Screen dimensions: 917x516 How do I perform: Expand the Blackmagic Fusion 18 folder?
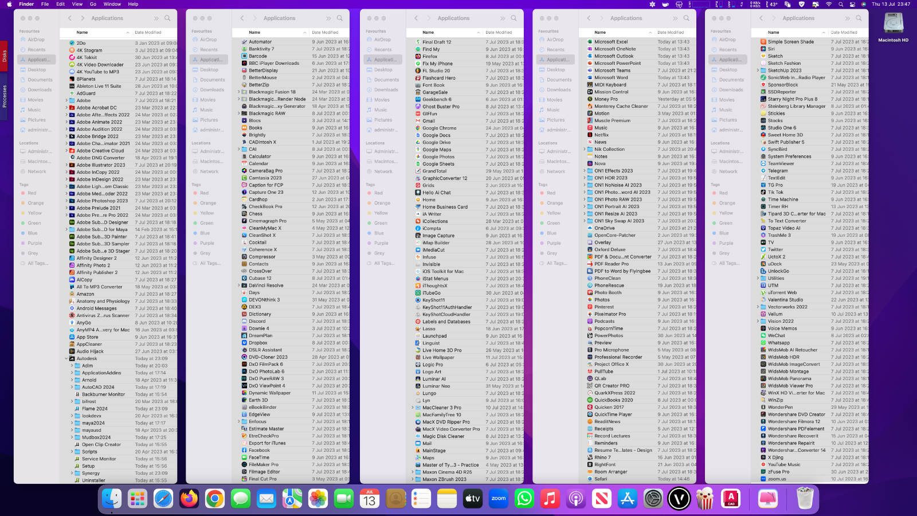(239, 92)
